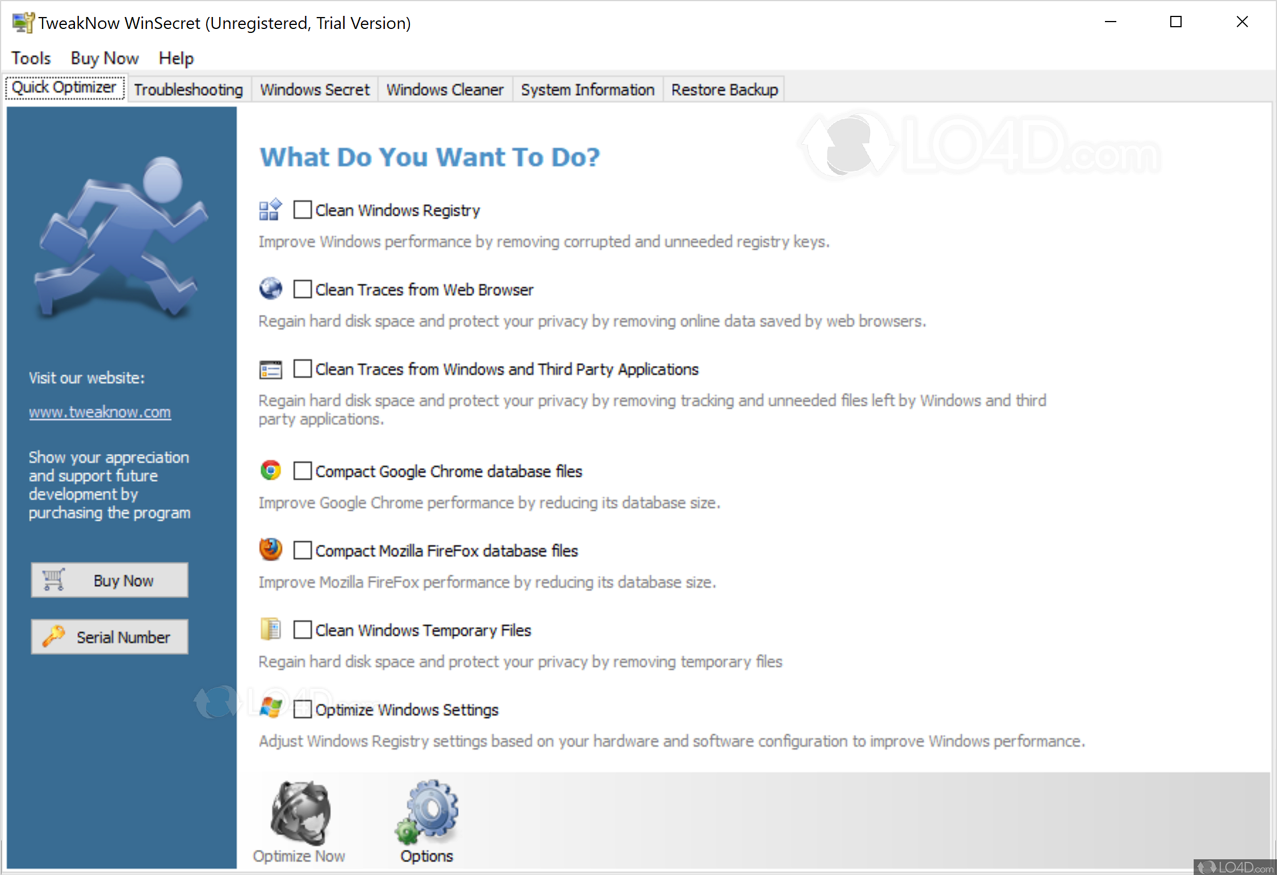Enable Clean Windows Registry checkbox
The height and width of the screenshot is (875, 1277).
coord(303,210)
